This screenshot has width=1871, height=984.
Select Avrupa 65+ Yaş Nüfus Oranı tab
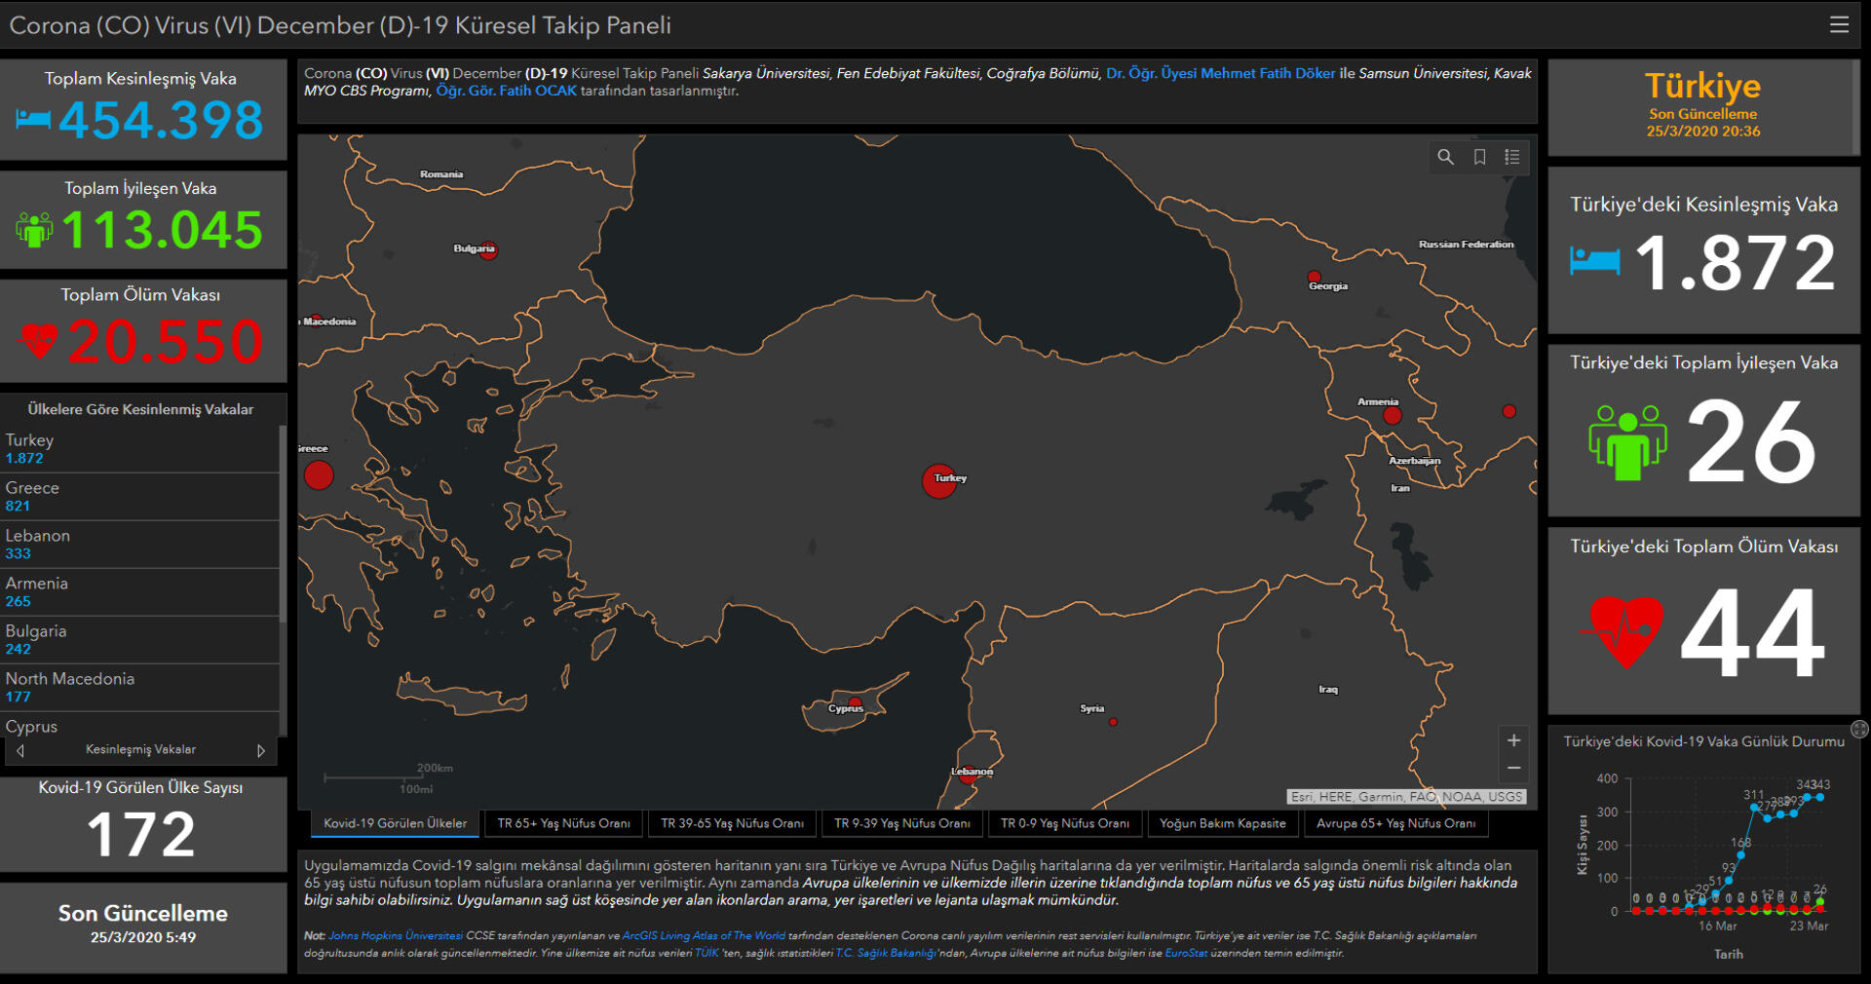pyautogui.click(x=1395, y=823)
